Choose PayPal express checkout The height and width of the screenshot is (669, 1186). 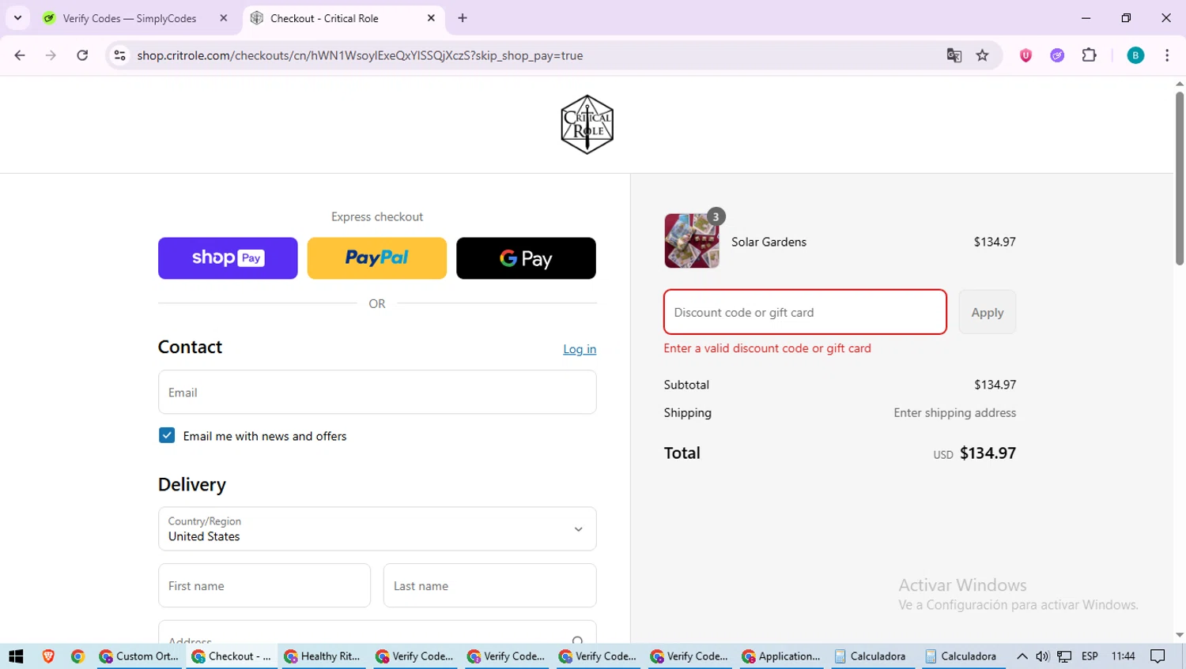click(x=377, y=258)
